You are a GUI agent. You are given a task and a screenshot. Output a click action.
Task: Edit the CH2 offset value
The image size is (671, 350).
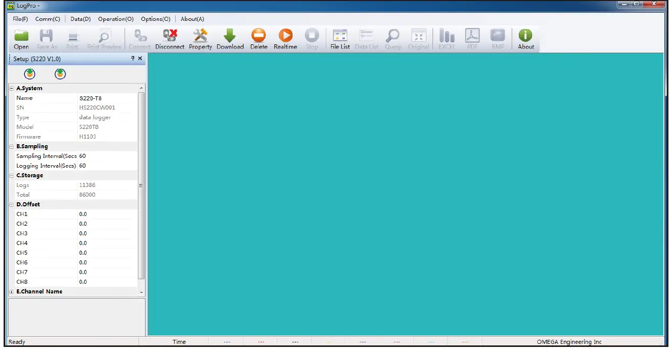click(107, 224)
